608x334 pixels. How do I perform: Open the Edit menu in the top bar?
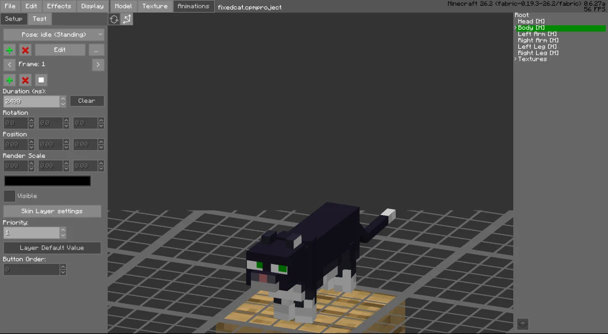pyautogui.click(x=31, y=6)
